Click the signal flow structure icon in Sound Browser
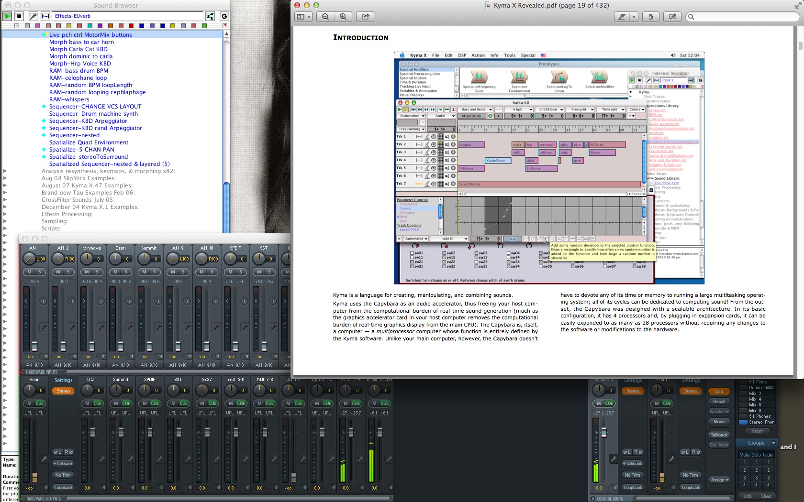Viewport: 804px width, 502px height. point(210,16)
